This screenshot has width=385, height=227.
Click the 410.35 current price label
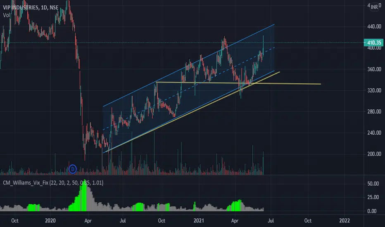coord(374,43)
